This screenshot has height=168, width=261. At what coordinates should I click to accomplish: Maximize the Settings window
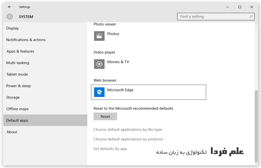pos(240,7)
